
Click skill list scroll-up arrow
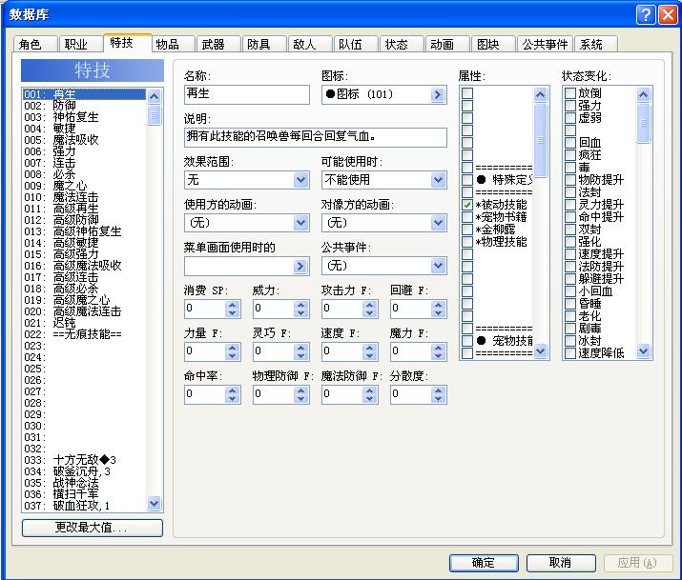click(x=154, y=96)
